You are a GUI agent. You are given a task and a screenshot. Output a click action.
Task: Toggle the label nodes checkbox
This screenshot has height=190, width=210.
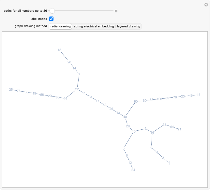(51, 19)
